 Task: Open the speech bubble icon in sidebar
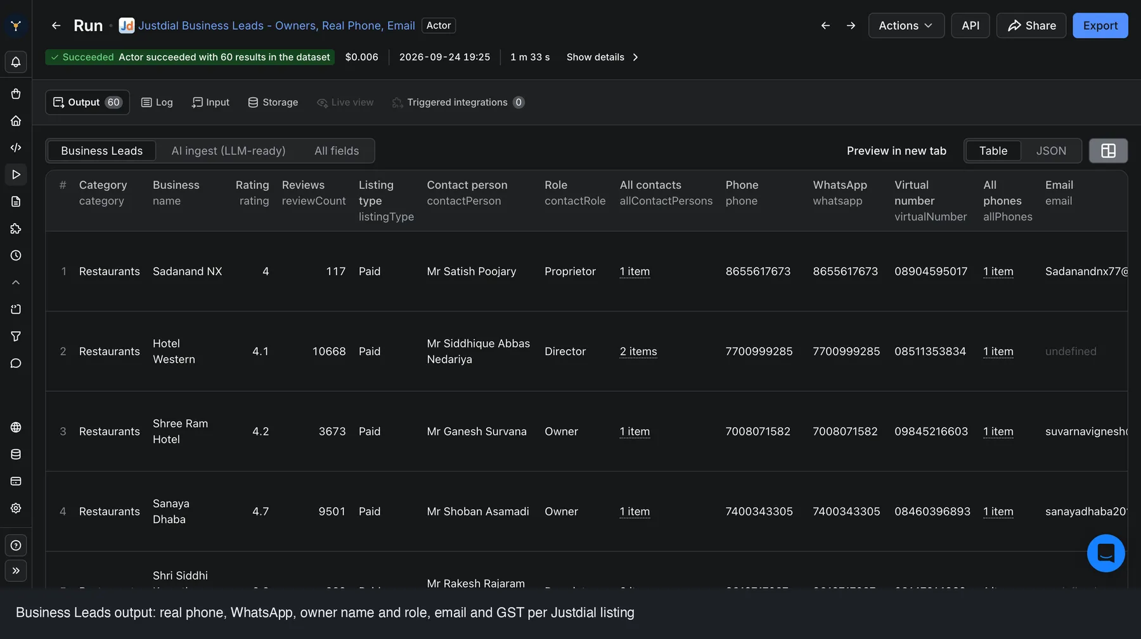click(16, 363)
